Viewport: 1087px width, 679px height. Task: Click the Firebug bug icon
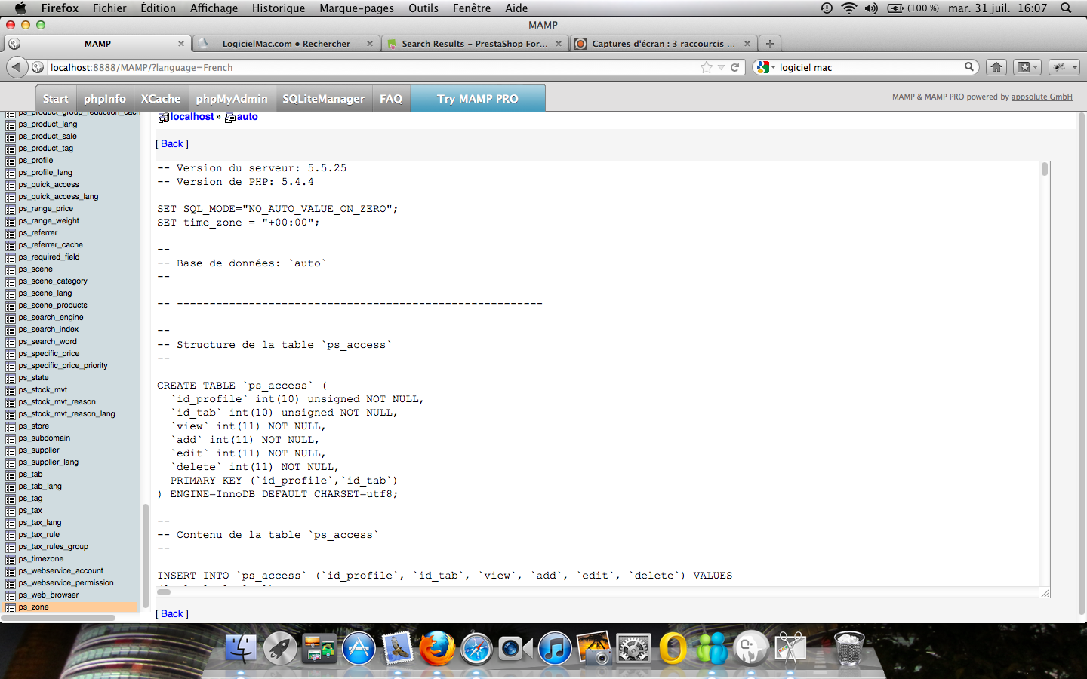pyautogui.click(x=1059, y=67)
